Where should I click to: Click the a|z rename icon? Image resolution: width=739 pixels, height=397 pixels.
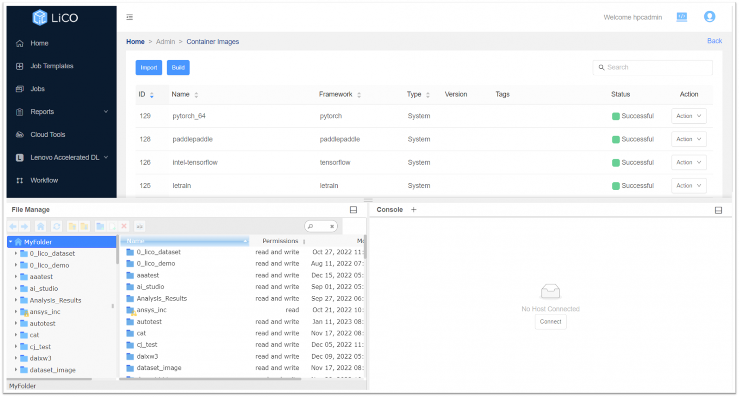[139, 226]
